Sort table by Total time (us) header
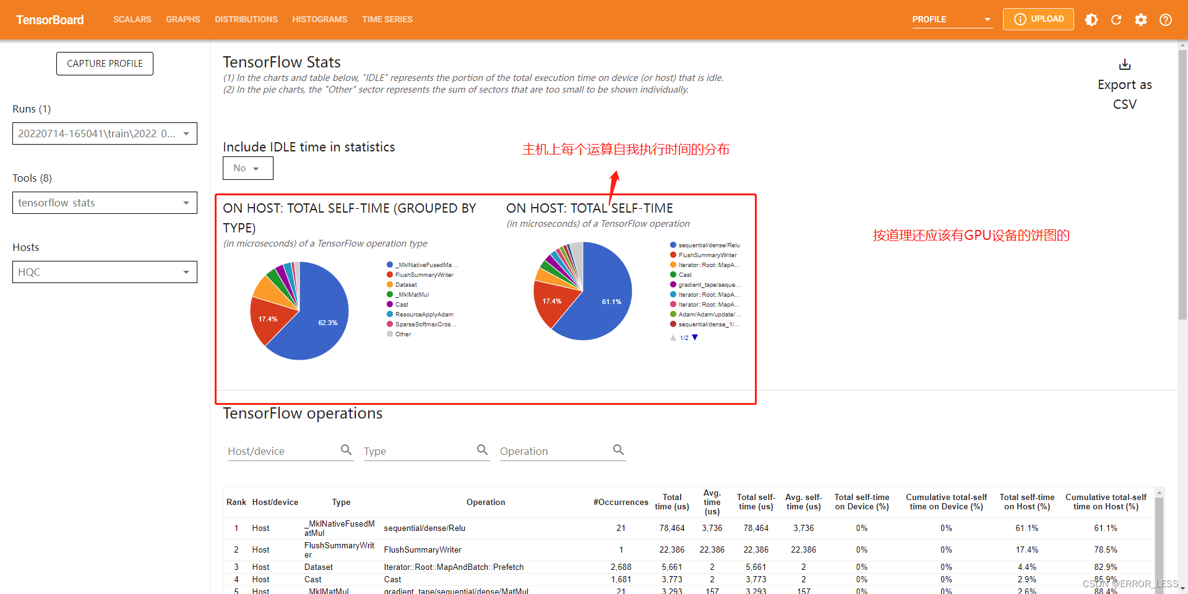The width and height of the screenshot is (1188, 594). (x=672, y=502)
